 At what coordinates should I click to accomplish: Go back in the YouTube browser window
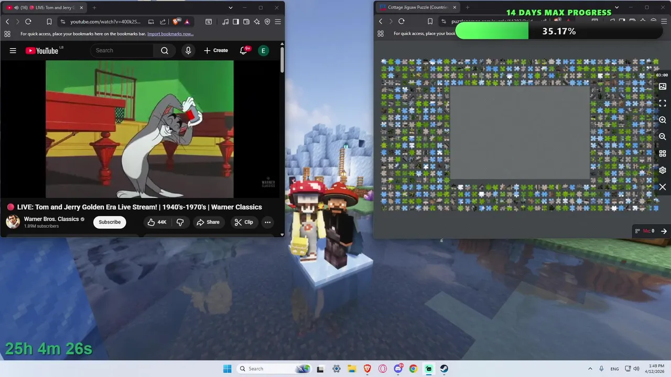point(7,21)
